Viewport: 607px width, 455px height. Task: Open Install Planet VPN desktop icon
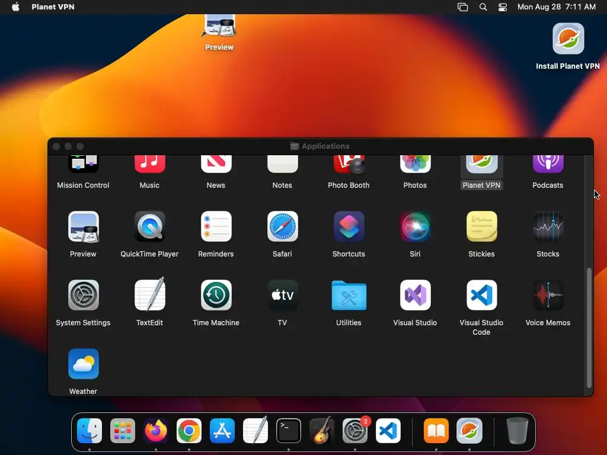[568, 39]
